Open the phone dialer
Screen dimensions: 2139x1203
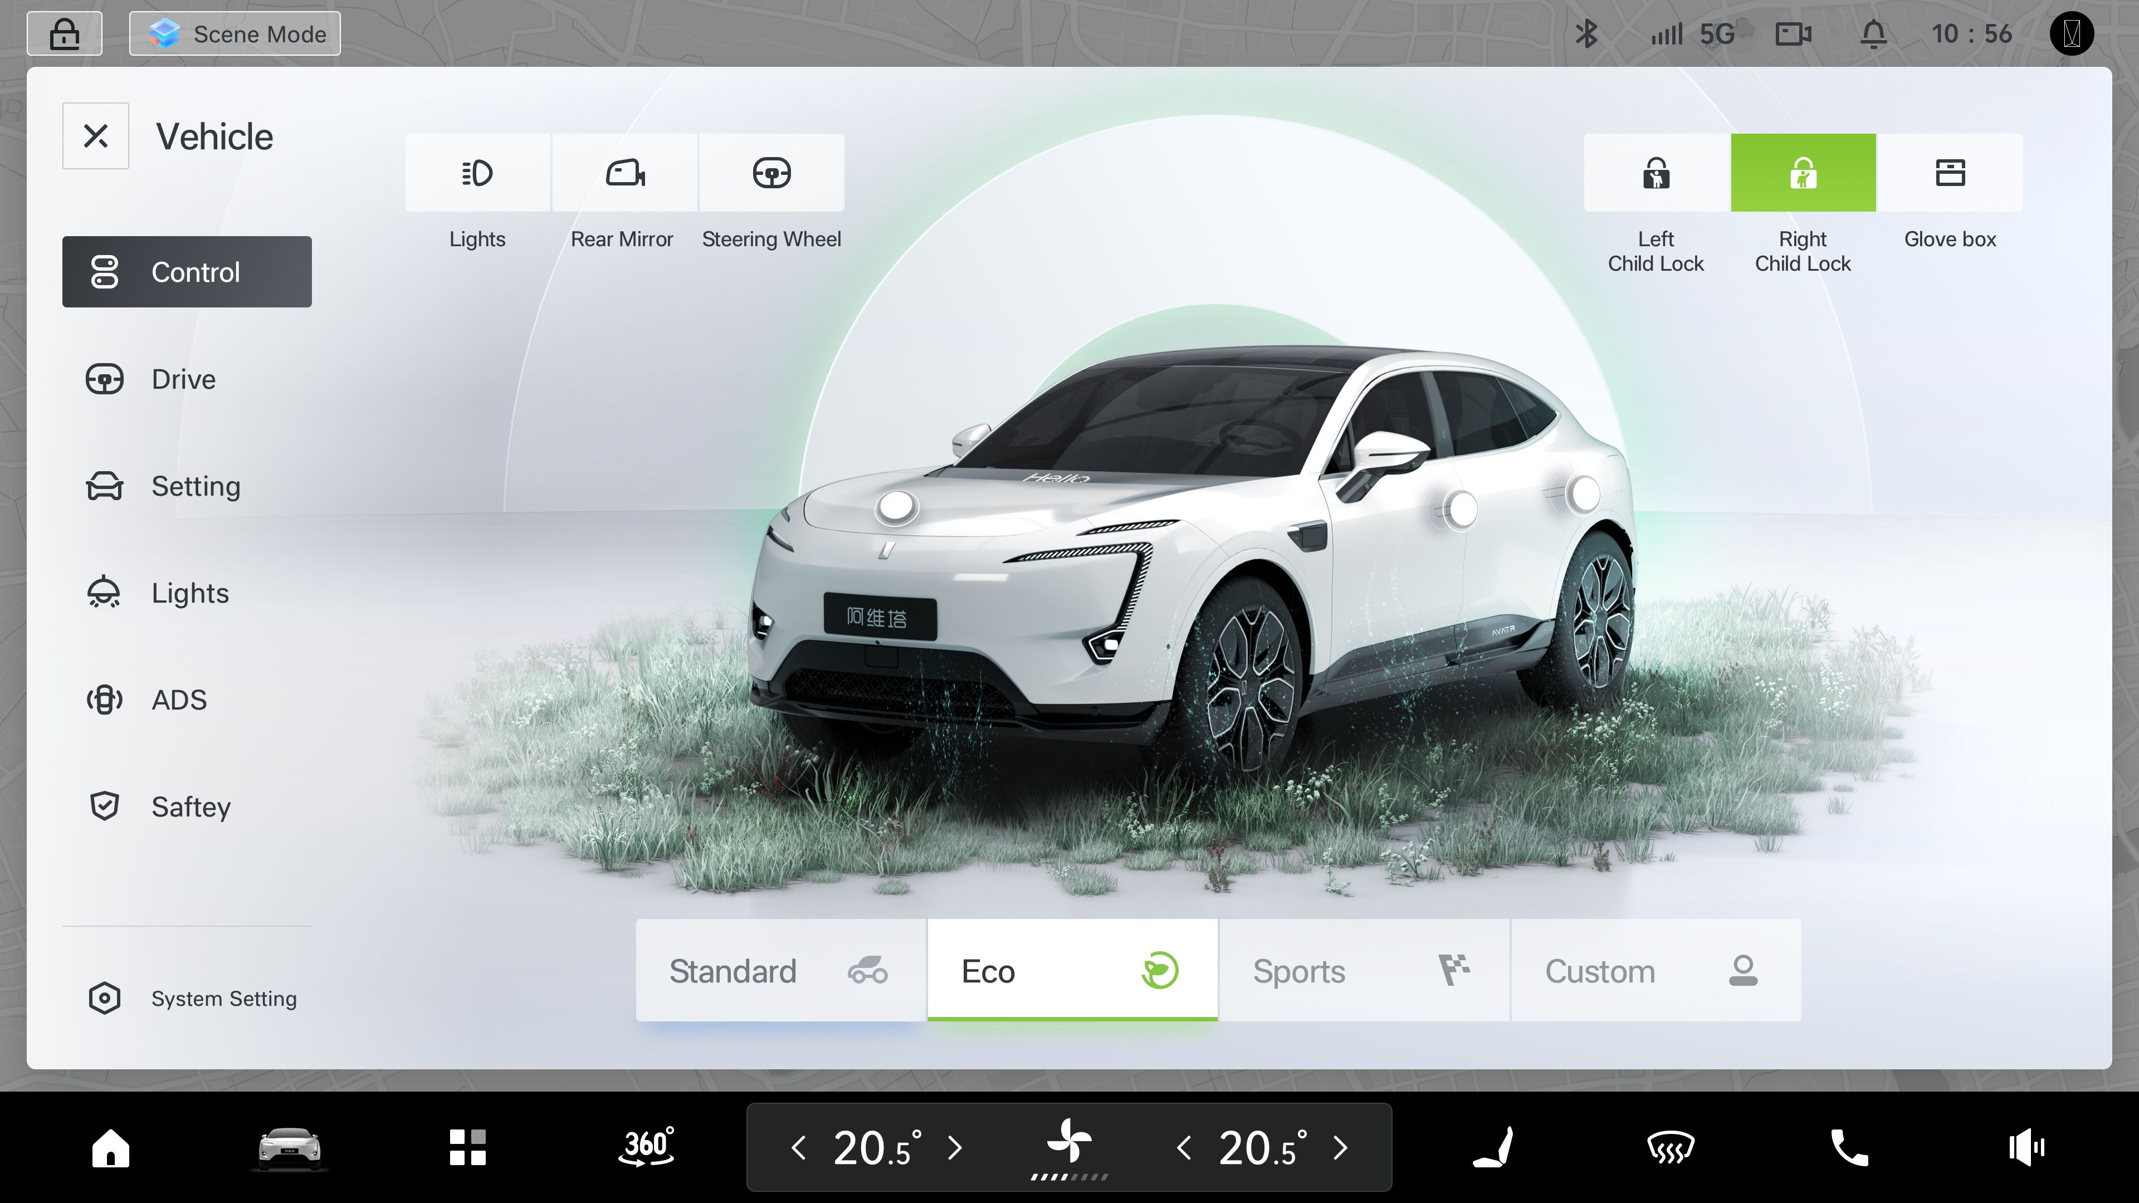click(1848, 1147)
